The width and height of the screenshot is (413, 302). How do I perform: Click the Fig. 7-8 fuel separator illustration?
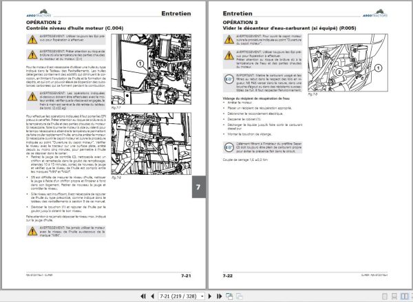pos(348,63)
